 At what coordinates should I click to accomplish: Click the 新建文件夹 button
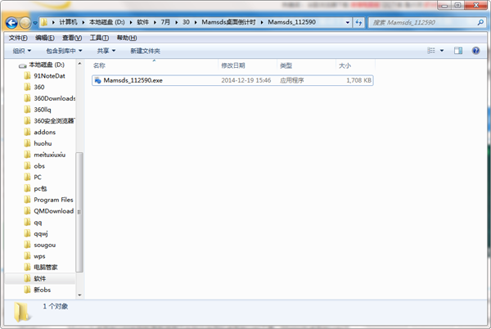[145, 51]
